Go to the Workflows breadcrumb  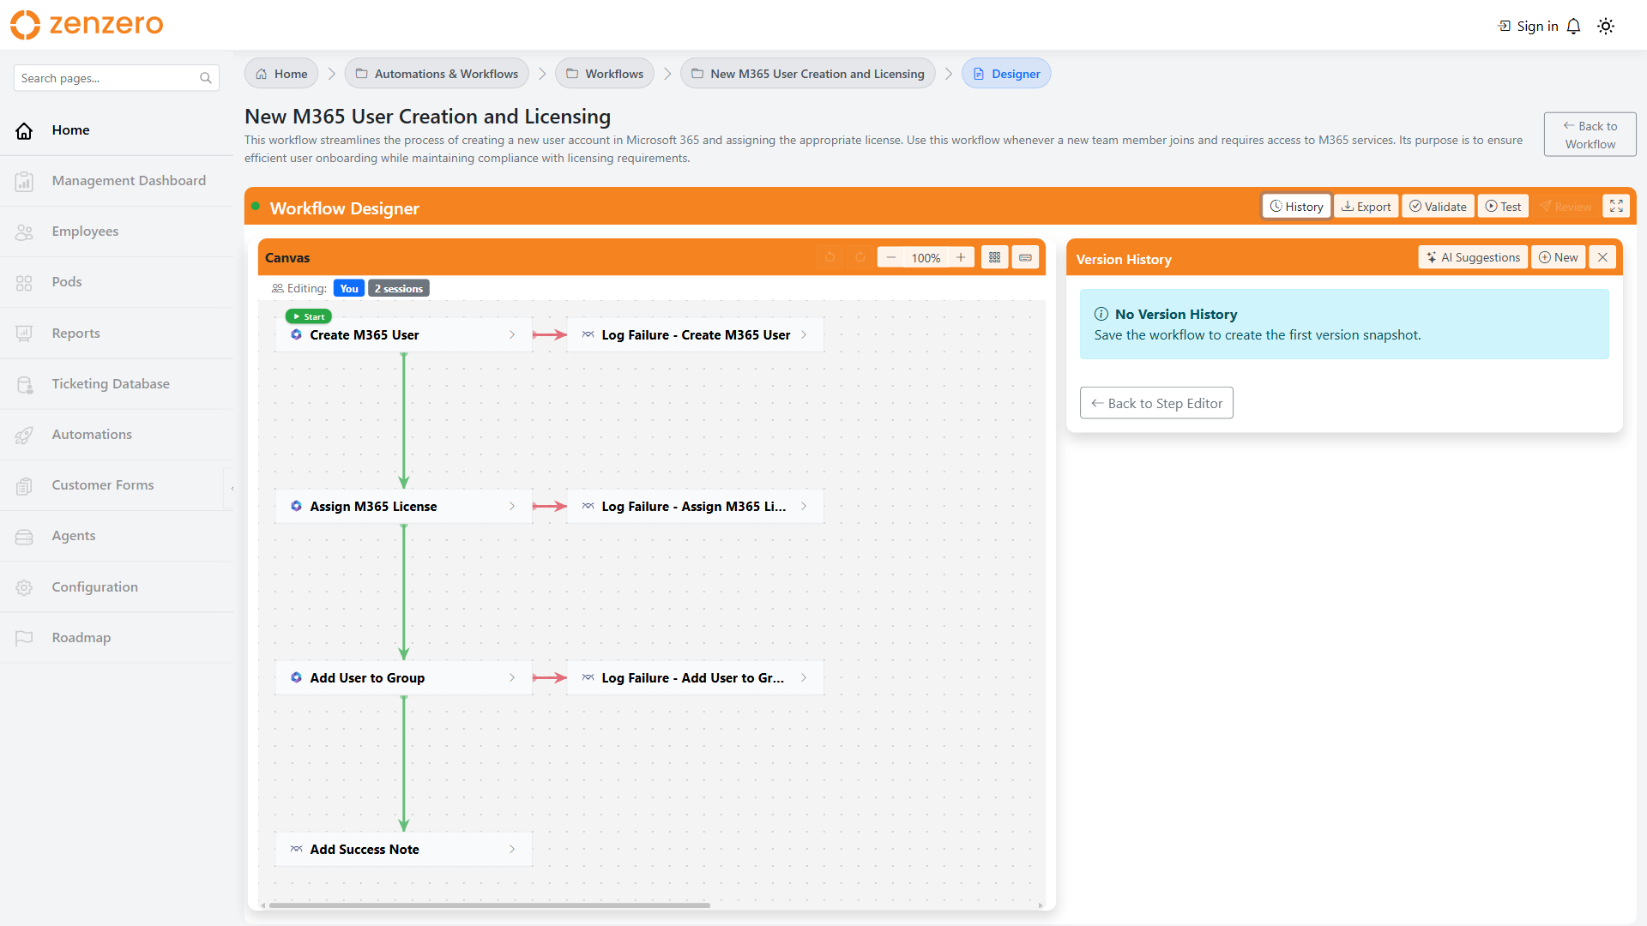tap(605, 74)
